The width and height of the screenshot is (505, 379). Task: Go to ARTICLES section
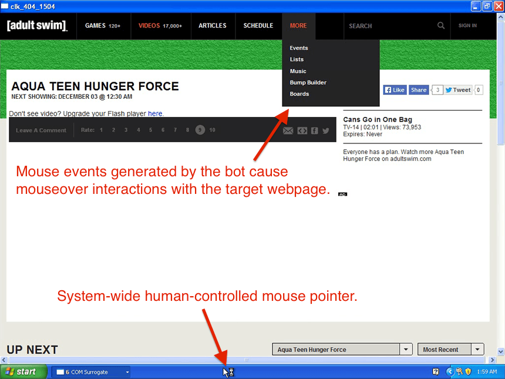click(212, 26)
